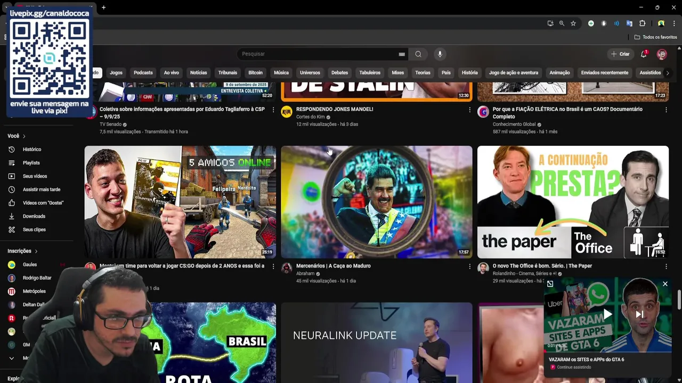
Task: Bookmark this page with the star icon
Action: tap(573, 23)
